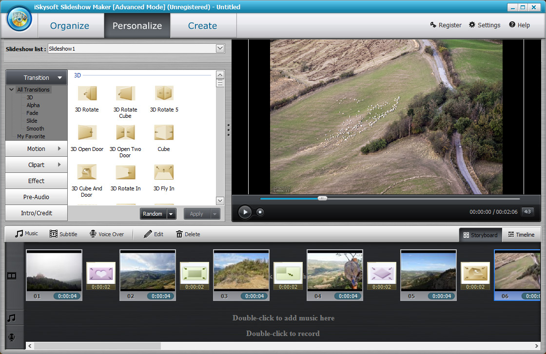The width and height of the screenshot is (546, 354).
Task: Open Settings with the gear icon
Action: click(485, 25)
